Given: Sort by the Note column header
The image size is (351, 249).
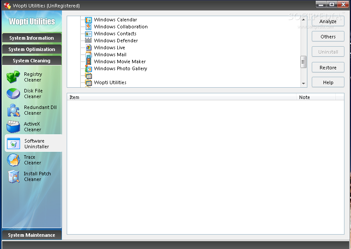Looking at the screenshot, I should tap(316, 97).
